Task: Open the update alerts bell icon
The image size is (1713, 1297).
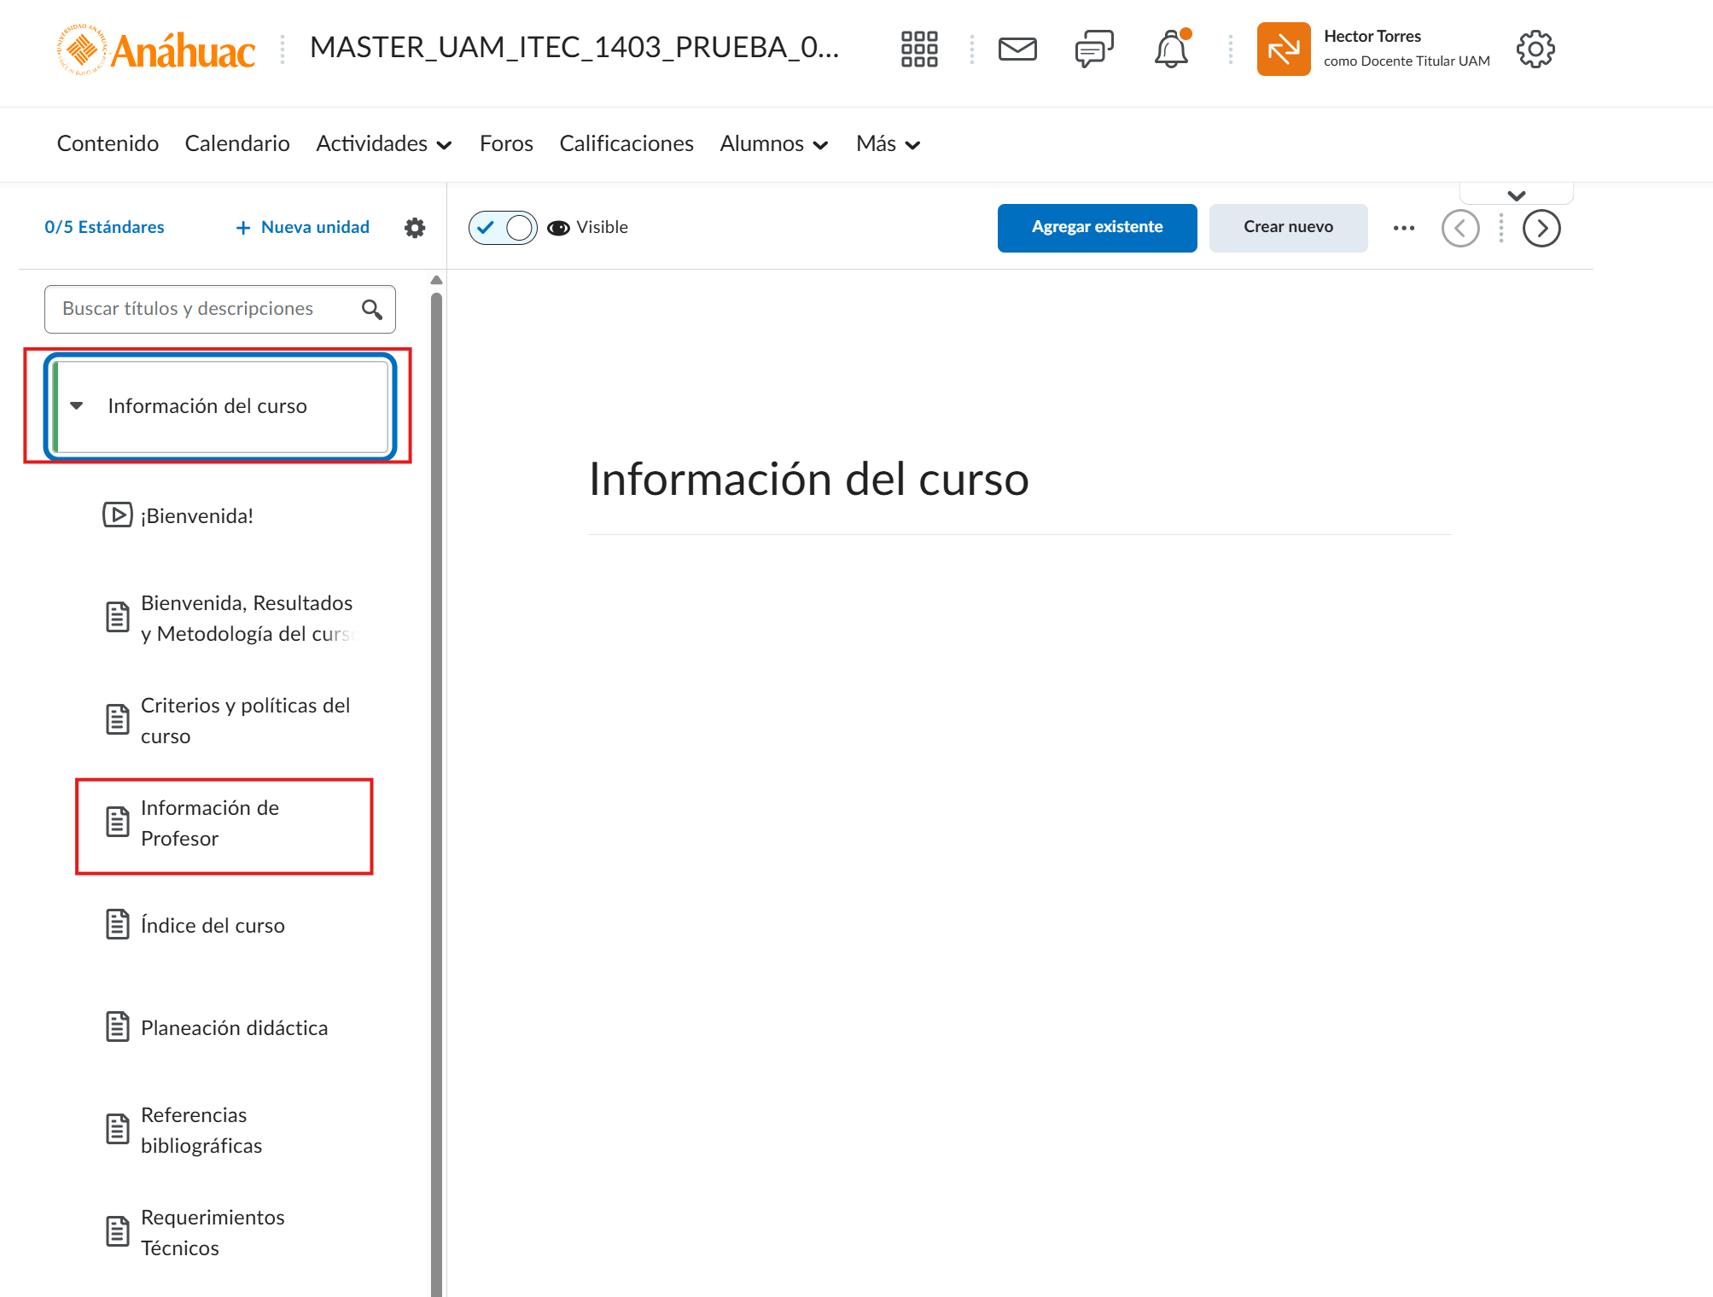Action: tap(1171, 49)
